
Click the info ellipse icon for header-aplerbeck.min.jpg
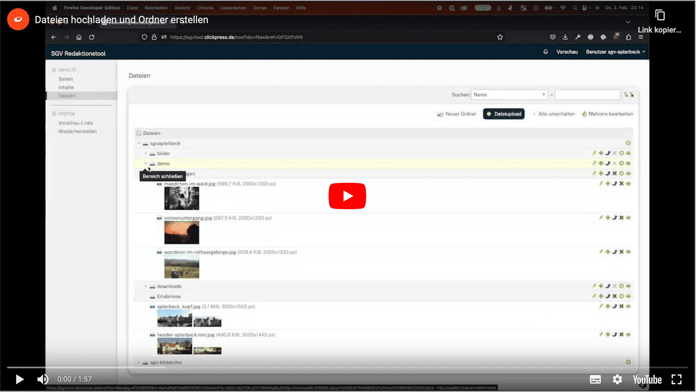tap(628, 335)
